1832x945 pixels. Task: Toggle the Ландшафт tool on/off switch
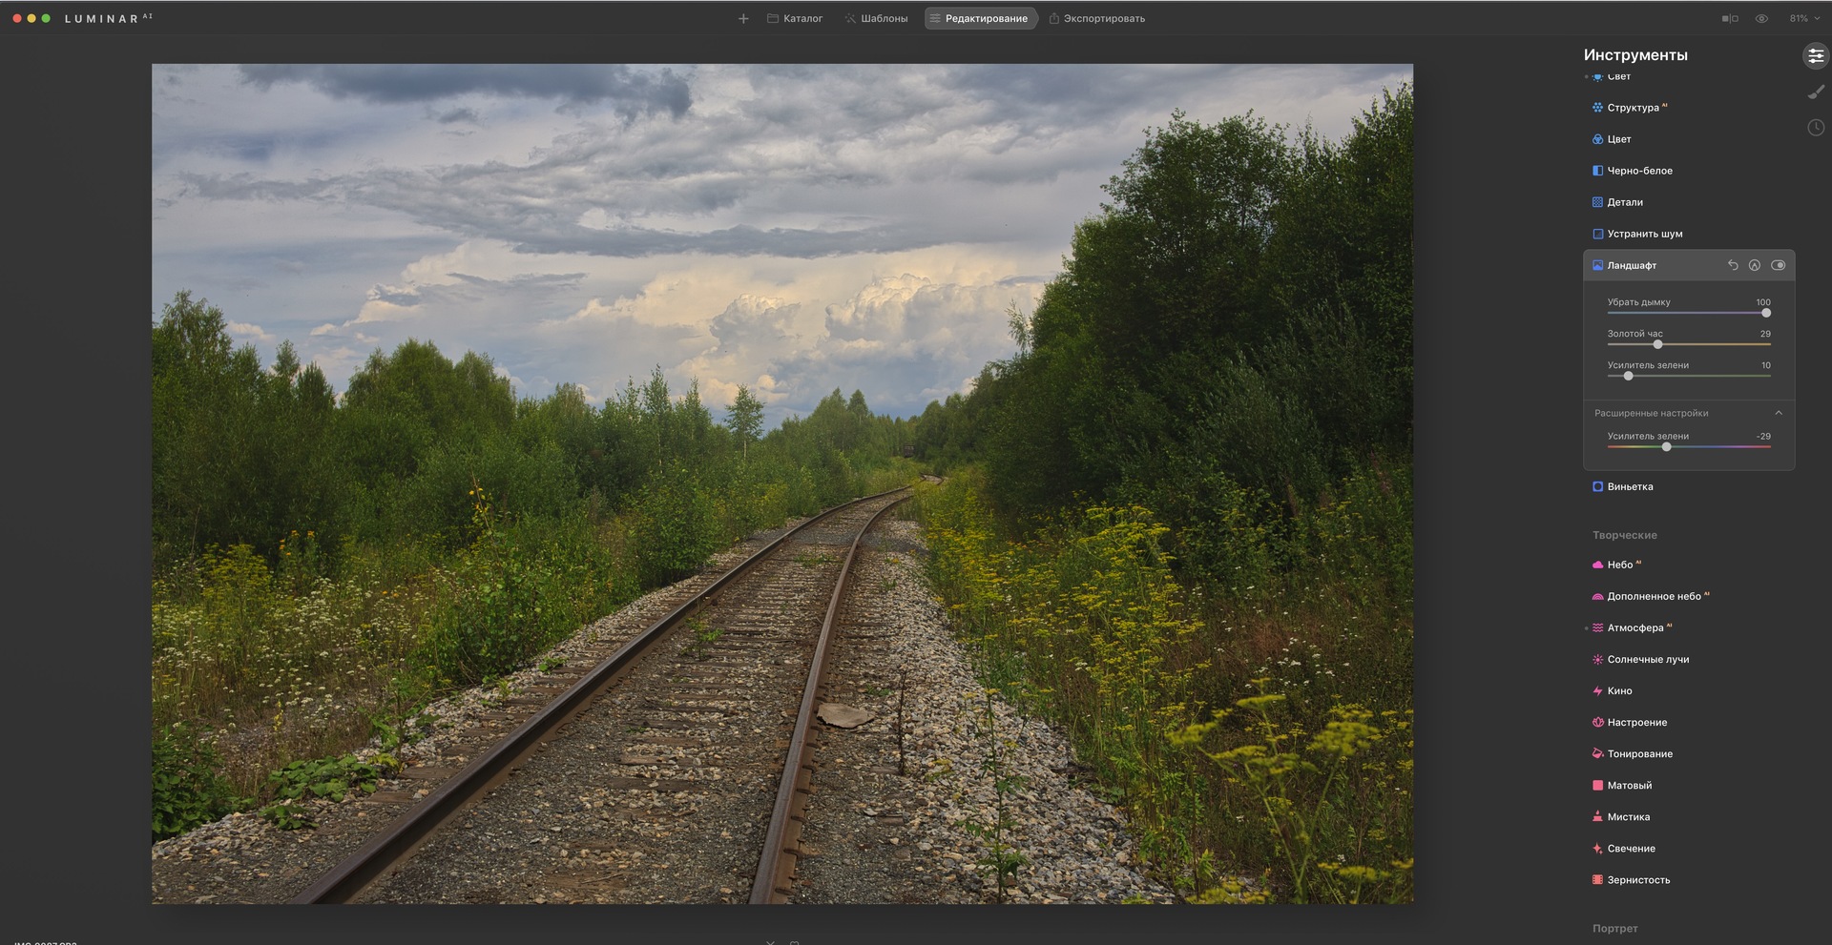click(x=1778, y=265)
